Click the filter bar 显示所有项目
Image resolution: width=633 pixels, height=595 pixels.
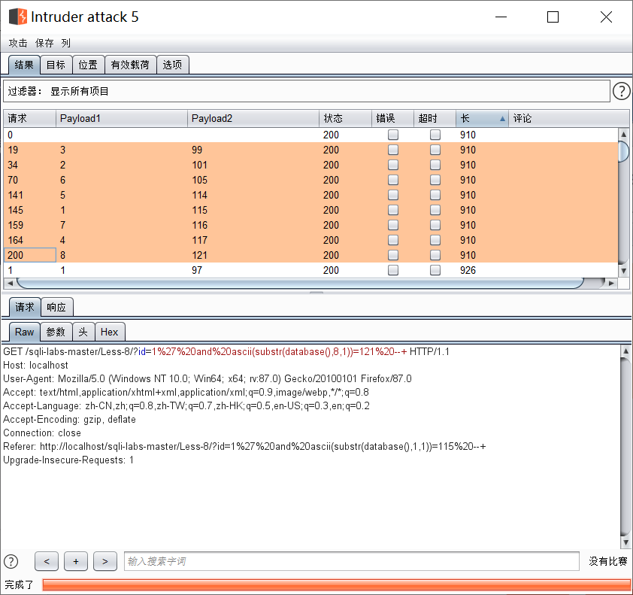coord(307,91)
